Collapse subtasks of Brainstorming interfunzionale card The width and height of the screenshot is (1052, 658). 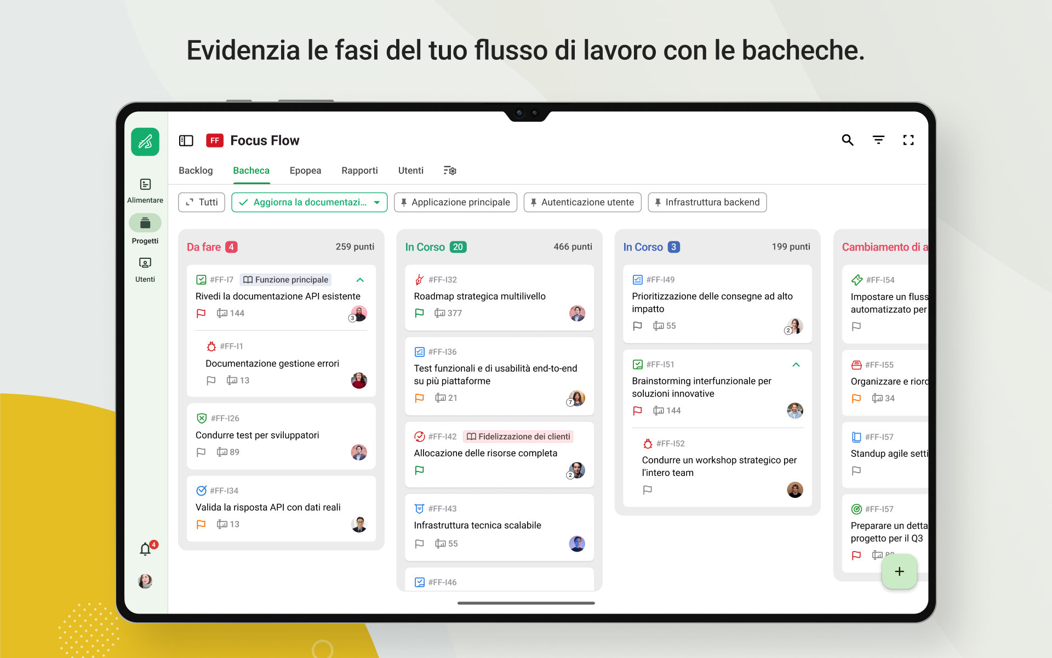point(796,365)
